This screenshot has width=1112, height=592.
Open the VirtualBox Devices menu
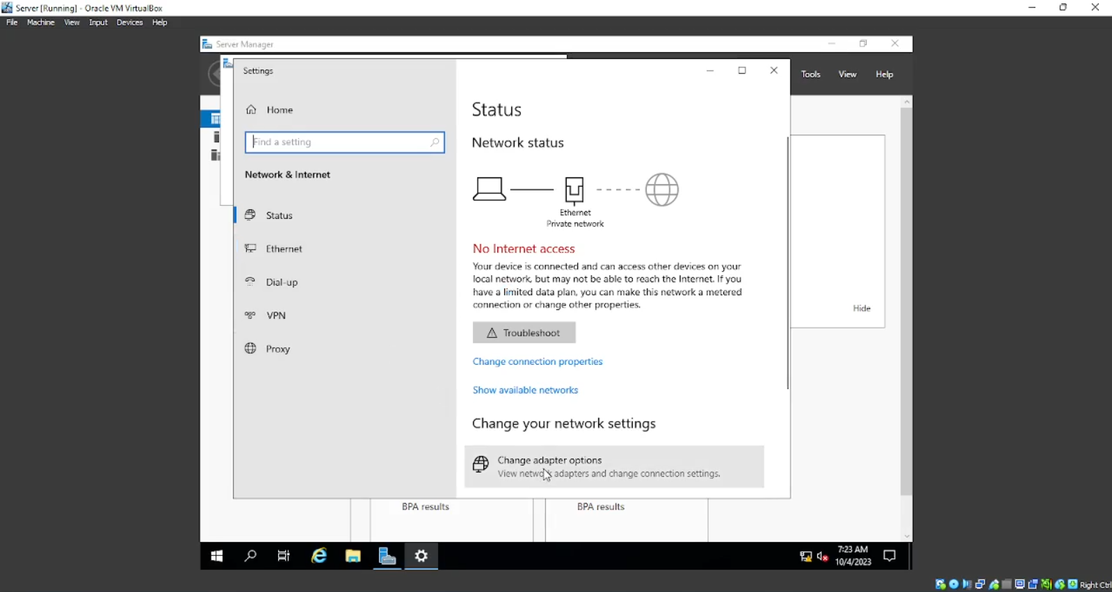(129, 22)
